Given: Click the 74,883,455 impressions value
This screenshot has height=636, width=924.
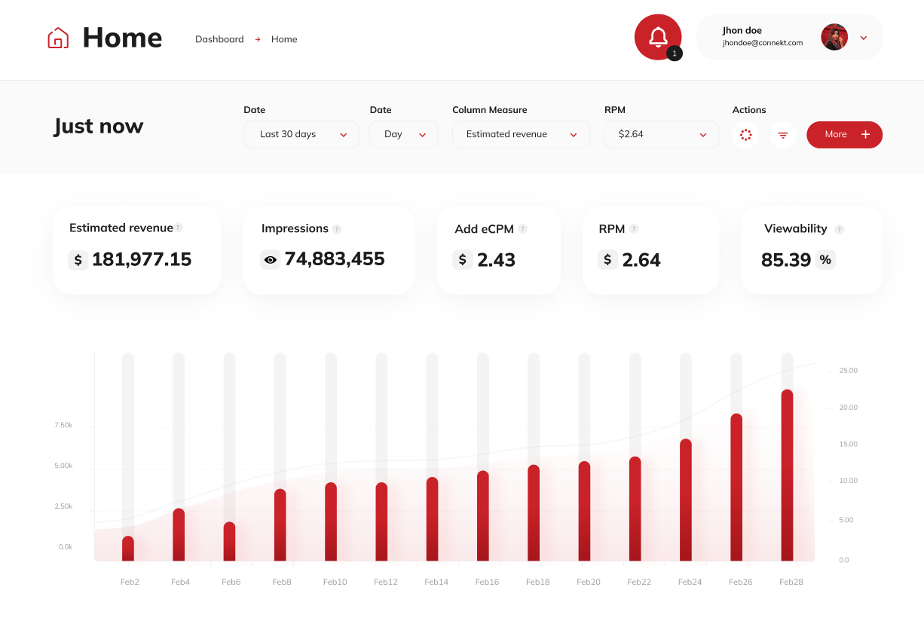Looking at the screenshot, I should coord(335,258).
